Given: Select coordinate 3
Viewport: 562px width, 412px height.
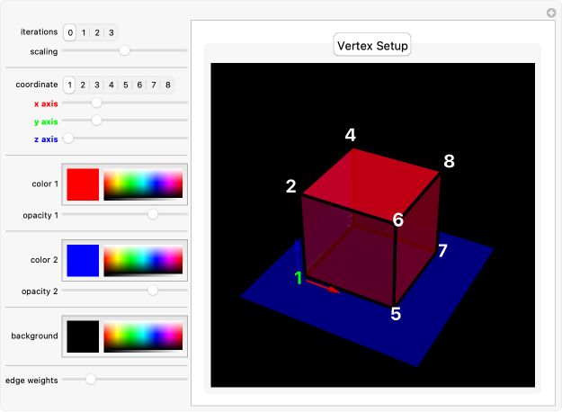Looking at the screenshot, I should tap(97, 85).
